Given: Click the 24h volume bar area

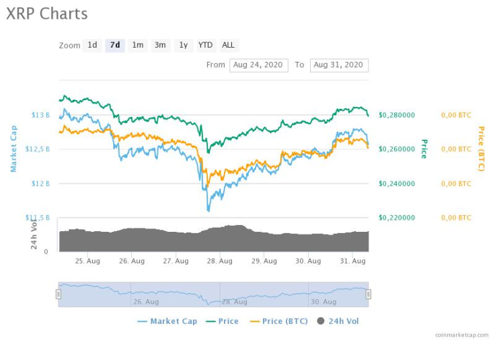Looking at the screenshot, I should pos(214,239).
